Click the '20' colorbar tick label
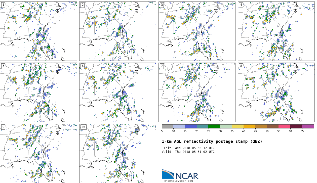Screen dimensions: 317x183 point(197,131)
